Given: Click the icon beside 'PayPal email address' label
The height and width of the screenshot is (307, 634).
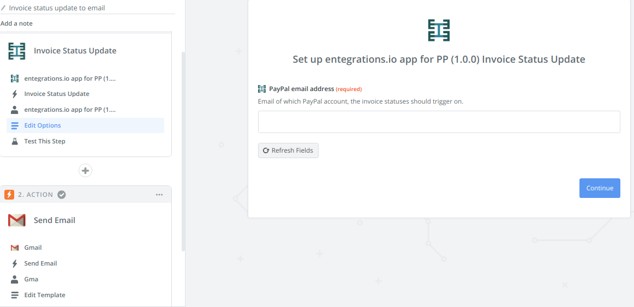Looking at the screenshot, I should 262,89.
